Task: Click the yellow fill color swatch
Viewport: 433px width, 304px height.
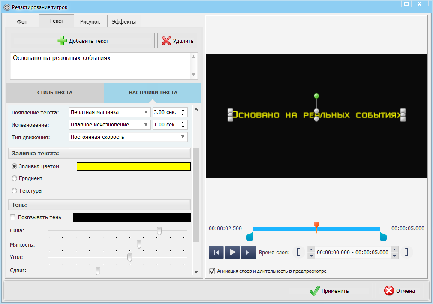Action: [133, 166]
